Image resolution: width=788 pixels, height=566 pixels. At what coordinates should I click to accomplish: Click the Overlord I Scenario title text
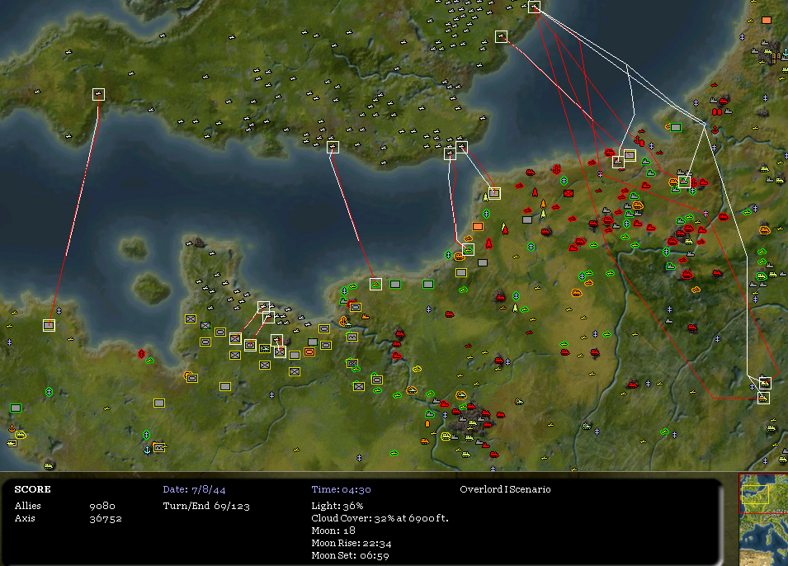click(505, 489)
